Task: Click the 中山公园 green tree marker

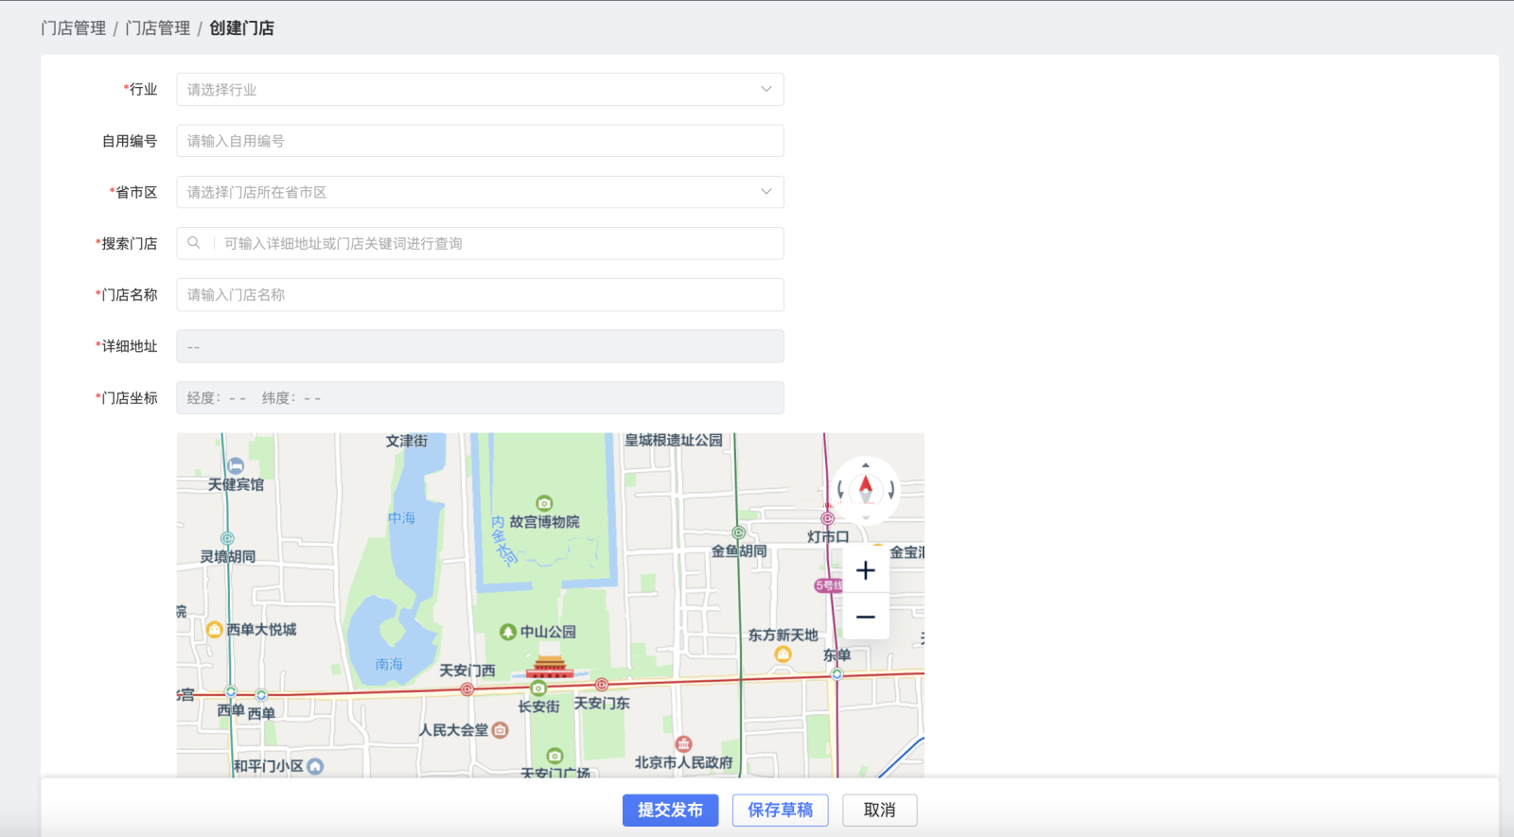Action: pyautogui.click(x=508, y=632)
